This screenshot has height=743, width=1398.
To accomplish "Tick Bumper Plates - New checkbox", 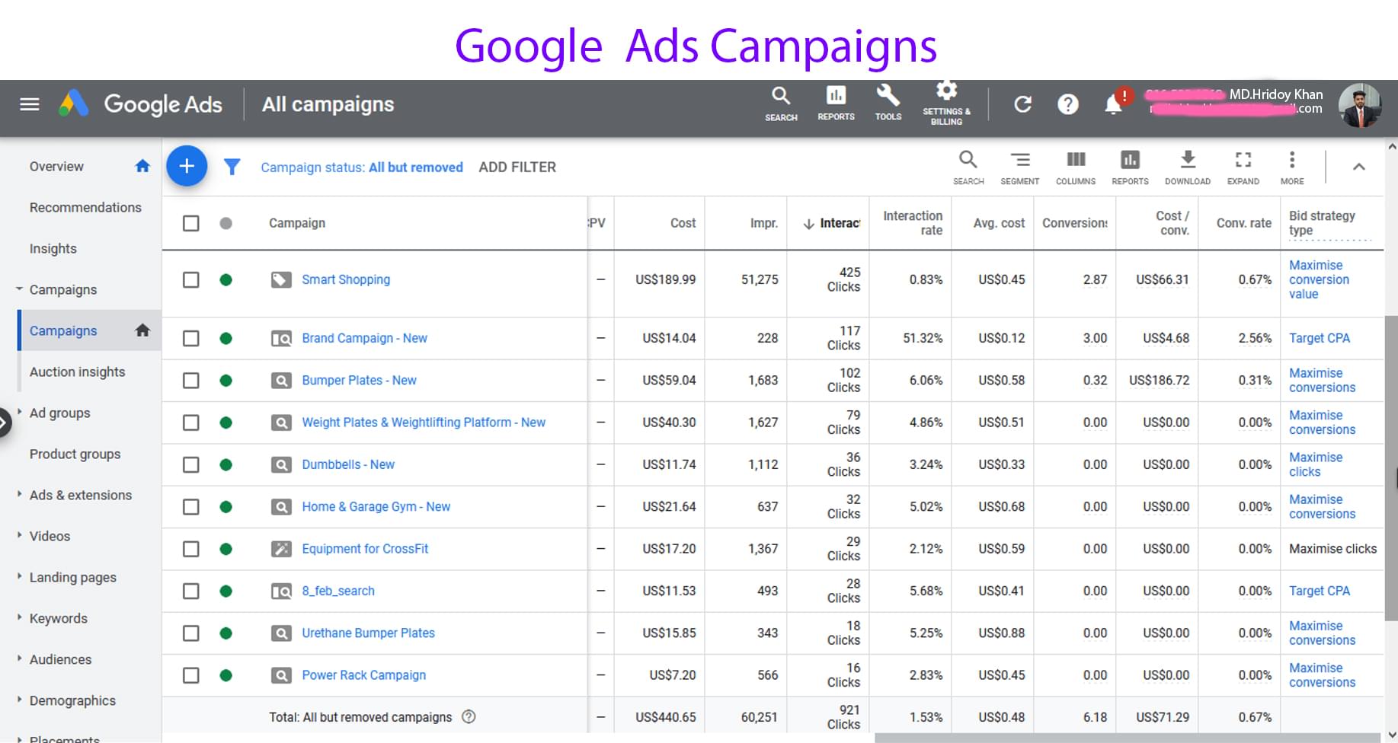I will click(191, 380).
